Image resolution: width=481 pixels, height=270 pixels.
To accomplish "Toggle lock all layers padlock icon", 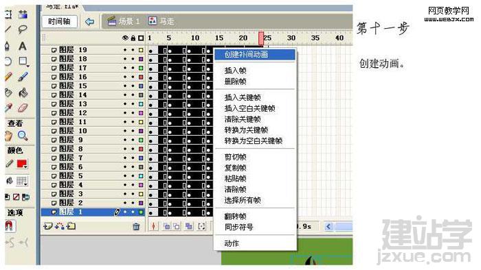I will click(x=133, y=38).
